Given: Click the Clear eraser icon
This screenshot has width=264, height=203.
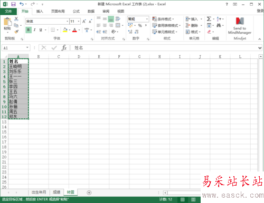Looking at the screenshot, I should tap(209, 32).
